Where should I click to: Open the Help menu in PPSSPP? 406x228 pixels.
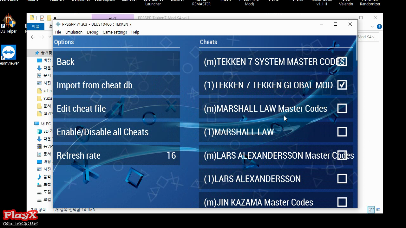coord(135,32)
